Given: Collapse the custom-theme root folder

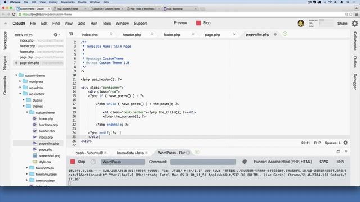Looking at the screenshot, I should coord(16,75).
